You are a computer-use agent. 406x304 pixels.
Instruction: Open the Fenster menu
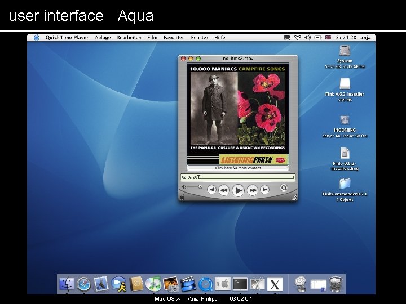click(200, 38)
